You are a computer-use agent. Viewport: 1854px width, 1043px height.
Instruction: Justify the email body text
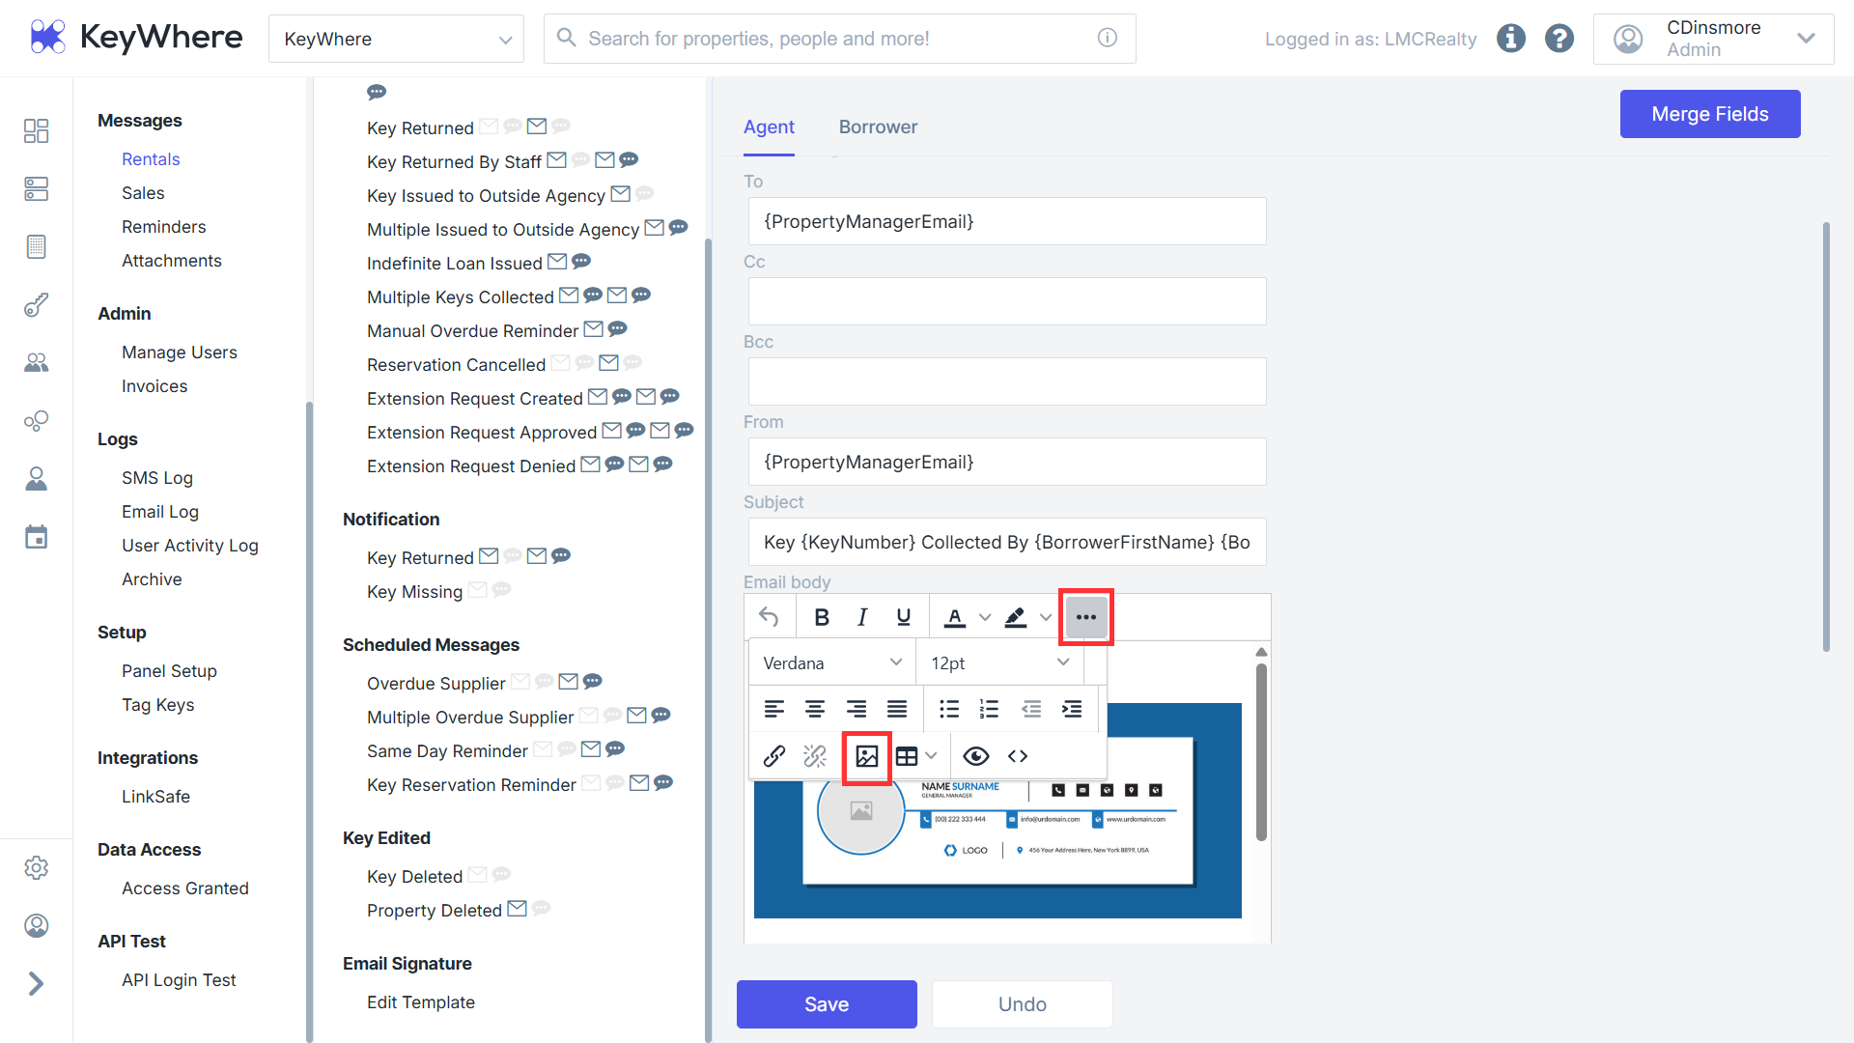(897, 709)
